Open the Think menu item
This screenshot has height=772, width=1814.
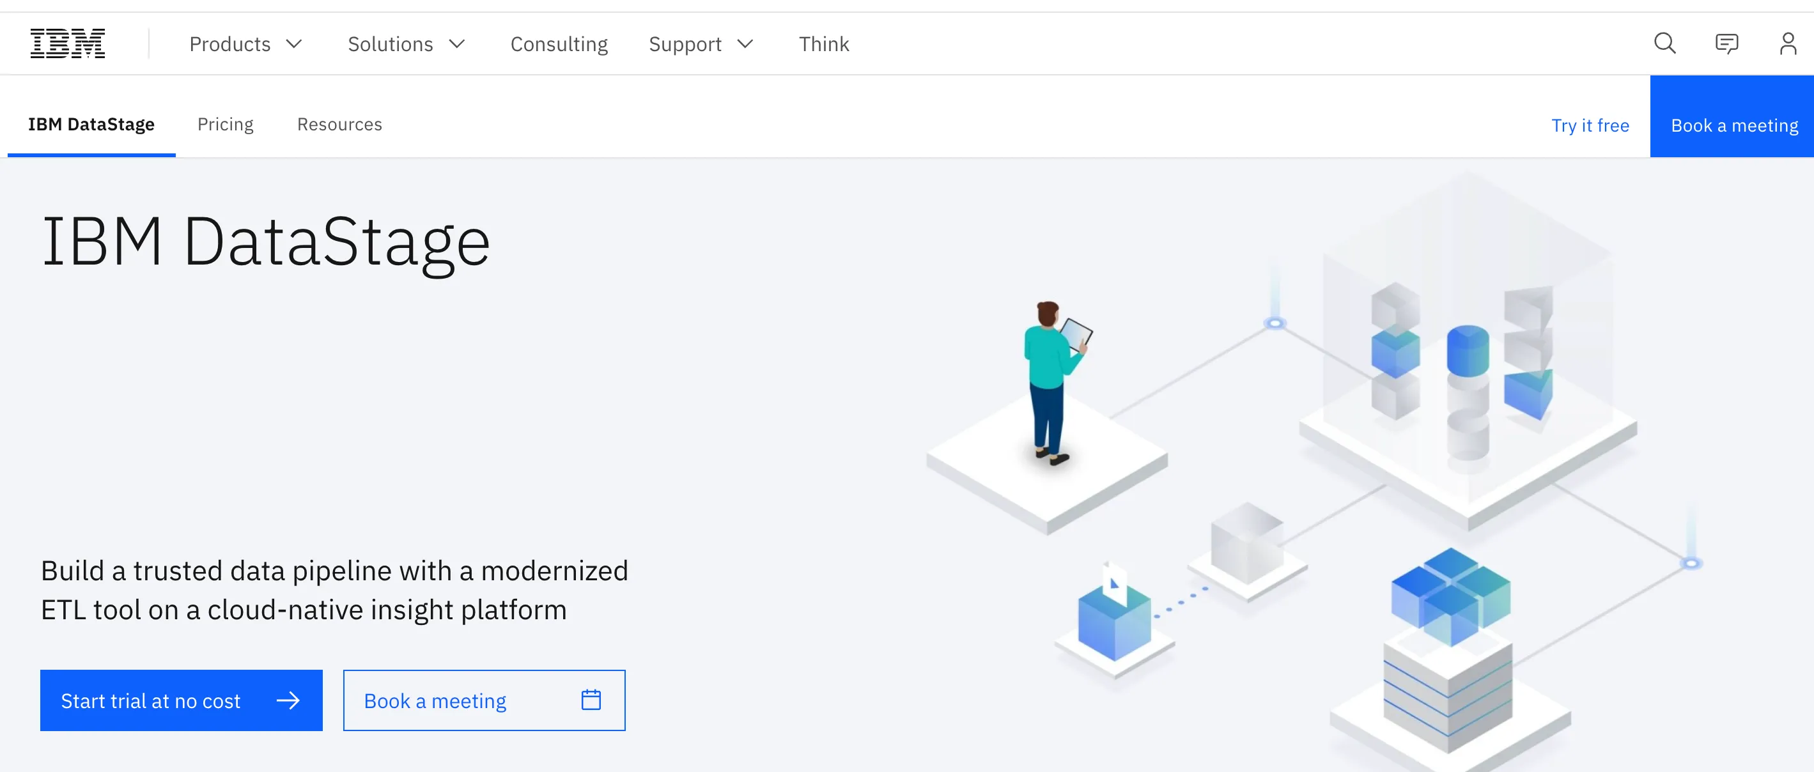pyautogui.click(x=824, y=43)
